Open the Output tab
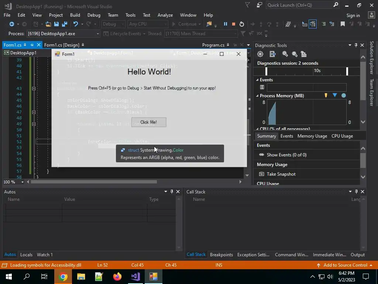Viewport: 378px width, 284px height. (357, 254)
